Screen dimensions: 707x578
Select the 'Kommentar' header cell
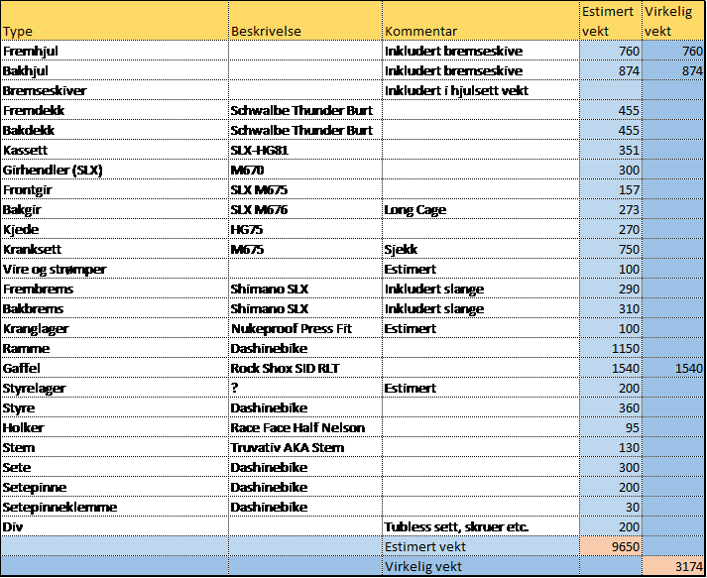pyautogui.click(x=480, y=21)
